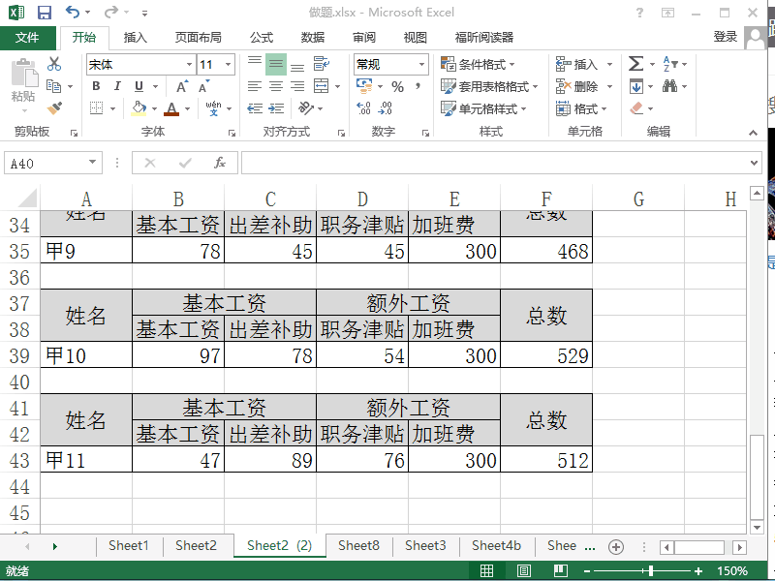Switch to the Sheet8 worksheet tab
Viewport: 775px width, 581px height.
click(358, 545)
